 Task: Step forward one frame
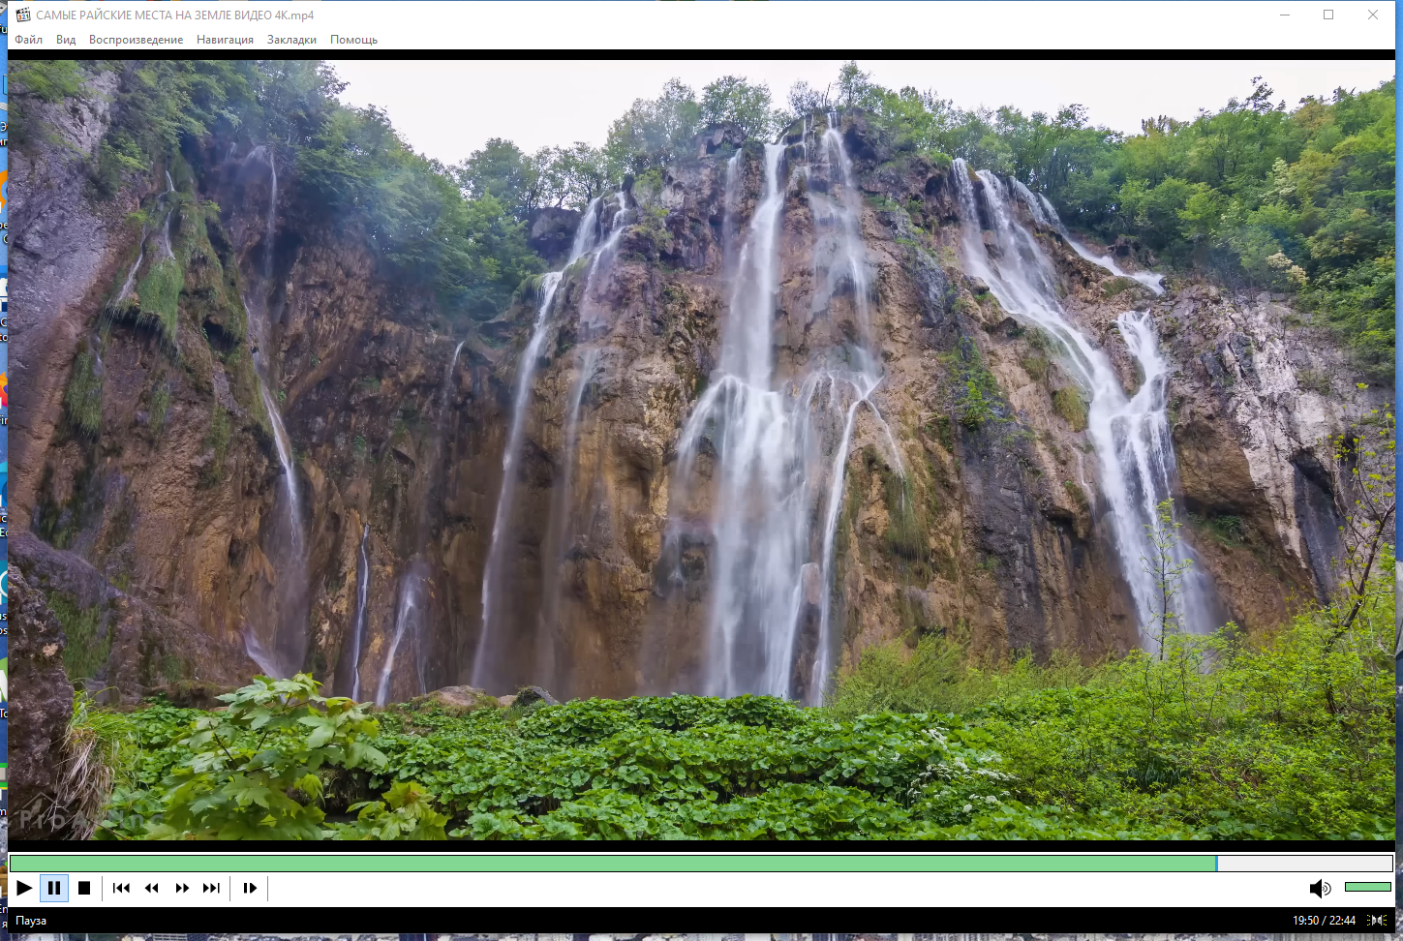pyautogui.click(x=250, y=888)
